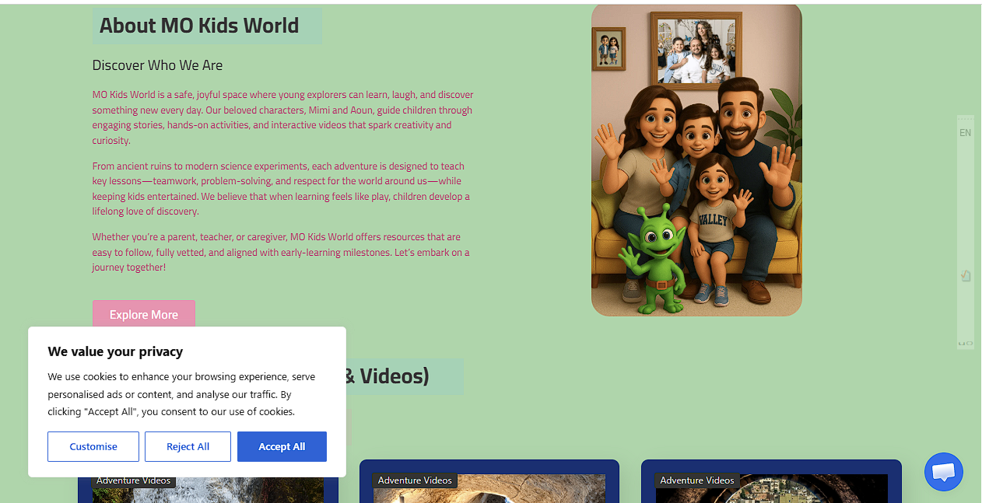Click paragraph starting 'From ancient ruins'
Screen dimensions: 982x503
point(282,189)
